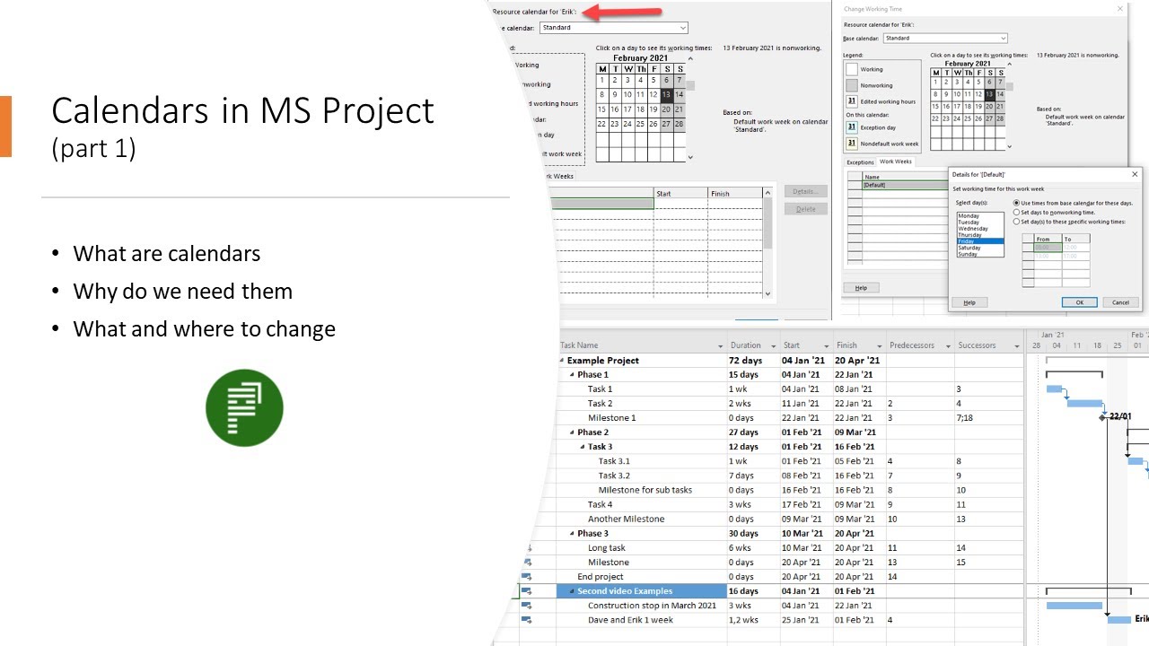
Task: Open the Task Name column filter dropdown
Action: (x=720, y=345)
